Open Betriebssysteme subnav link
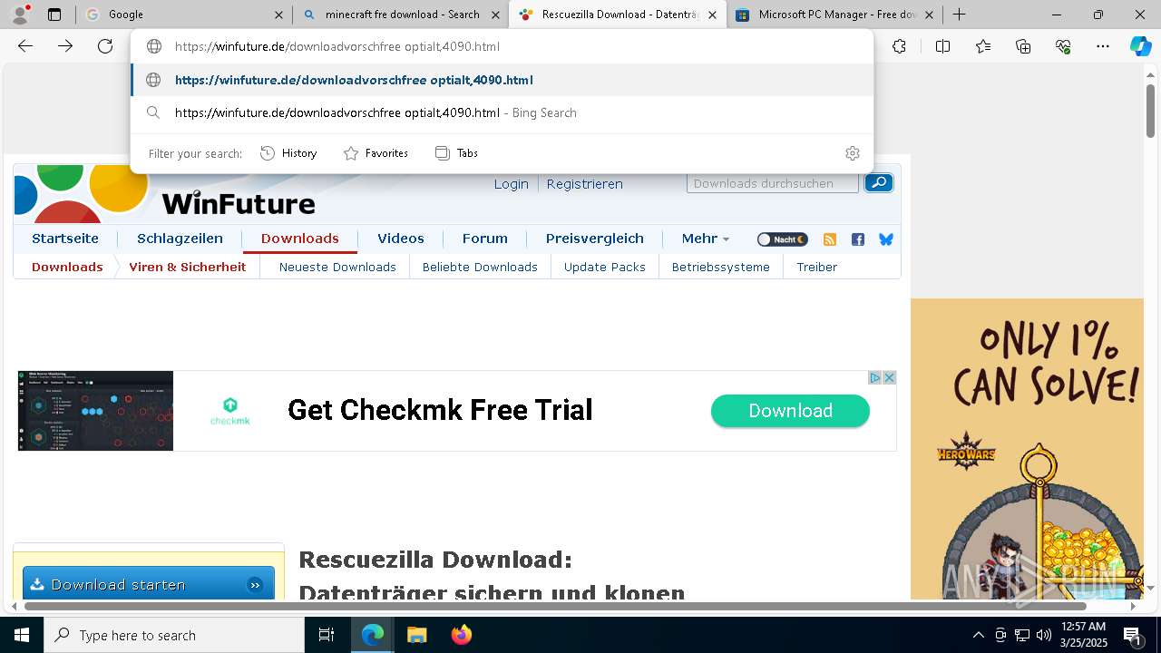Image resolution: width=1161 pixels, height=653 pixels. (x=721, y=267)
